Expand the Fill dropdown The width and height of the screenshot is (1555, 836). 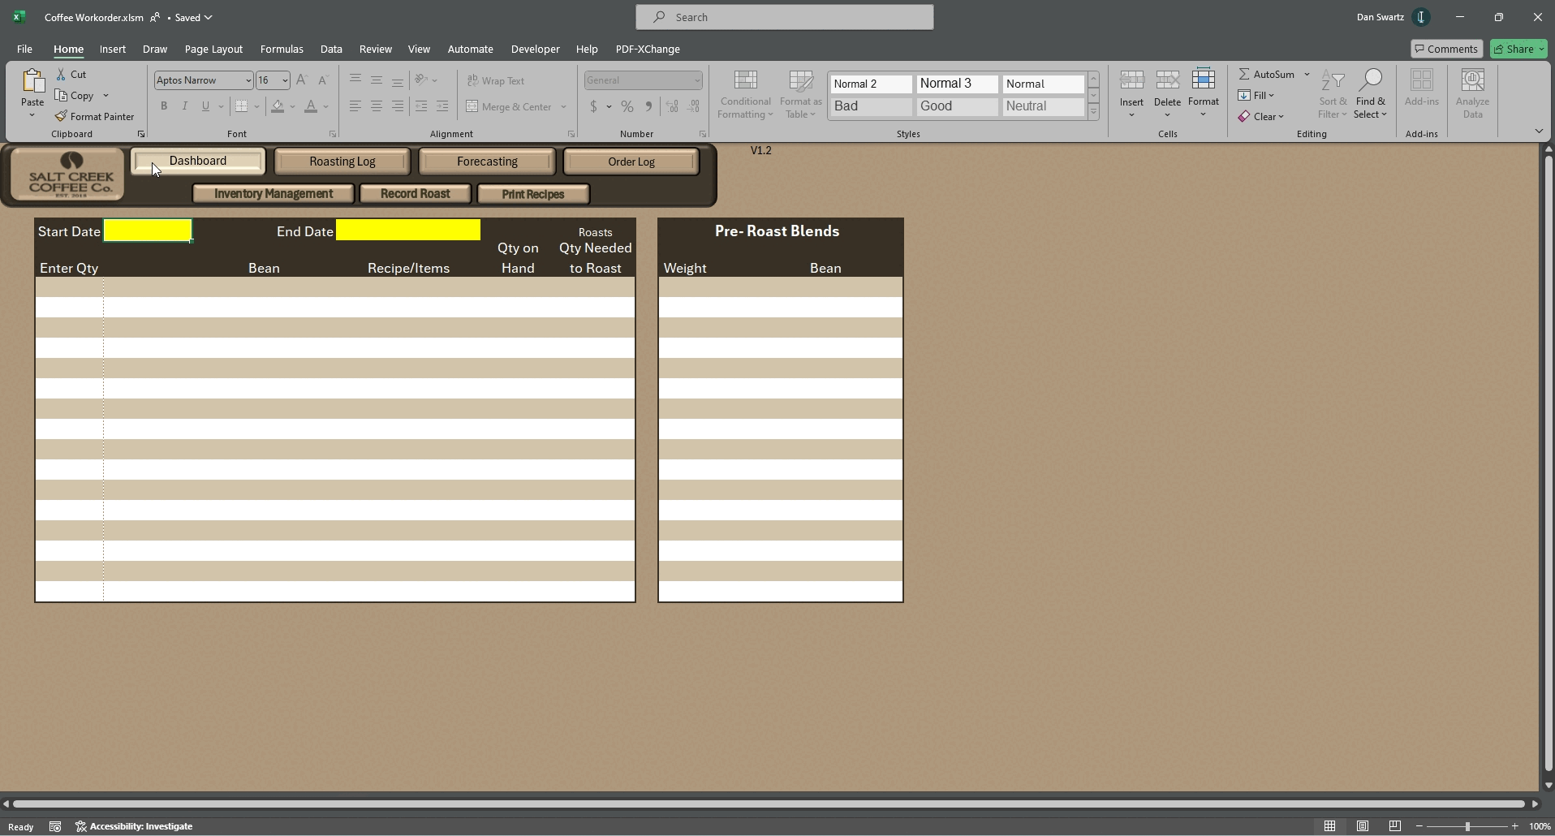(1271, 95)
